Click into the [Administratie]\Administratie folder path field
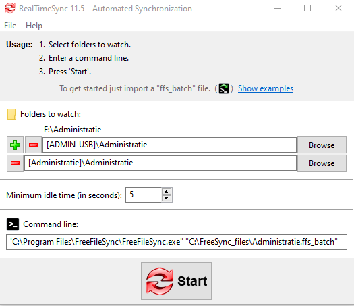 click(160, 163)
